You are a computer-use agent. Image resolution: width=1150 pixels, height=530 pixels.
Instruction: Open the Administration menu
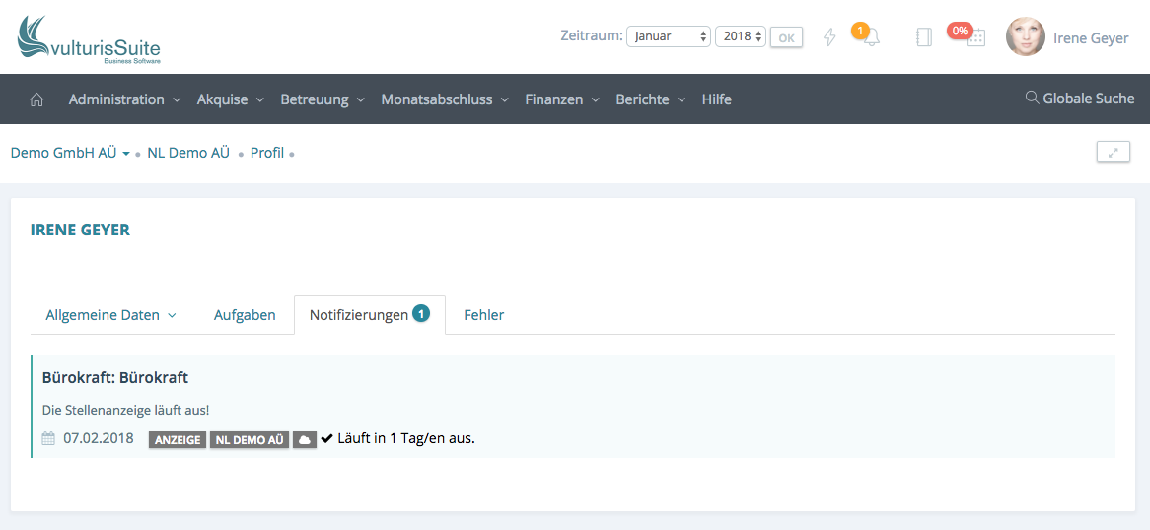pos(124,99)
